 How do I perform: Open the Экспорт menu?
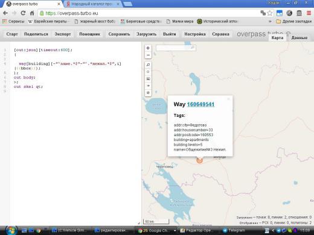click(x=63, y=34)
